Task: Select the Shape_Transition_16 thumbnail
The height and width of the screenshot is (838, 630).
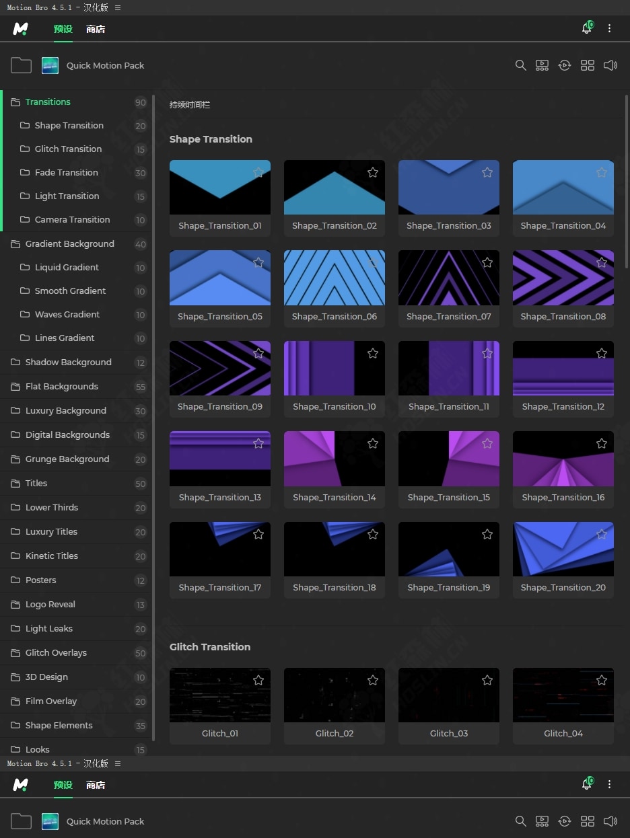Action: click(563, 459)
